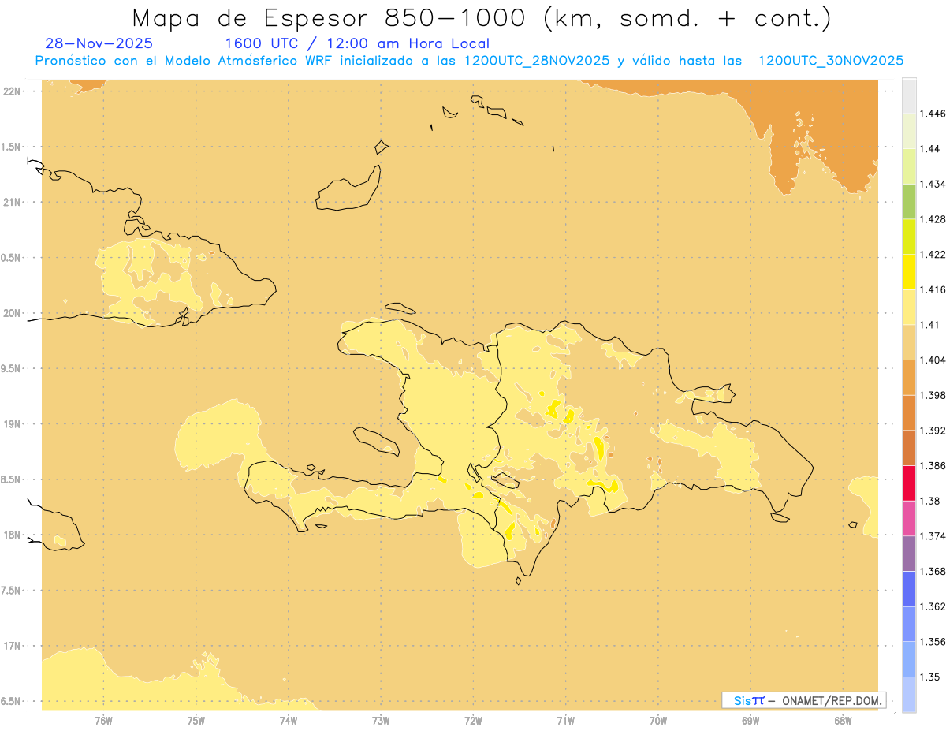Click the legend value 1.41
Screen dimensions: 946x731
pyautogui.click(x=929, y=325)
